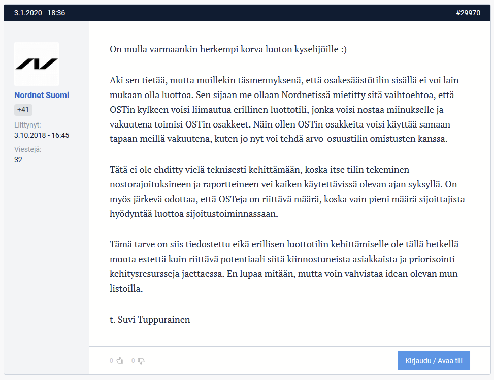494x380 pixels.
Task: Open the Nordnet Suomi user profile link
Action: [x=42, y=95]
